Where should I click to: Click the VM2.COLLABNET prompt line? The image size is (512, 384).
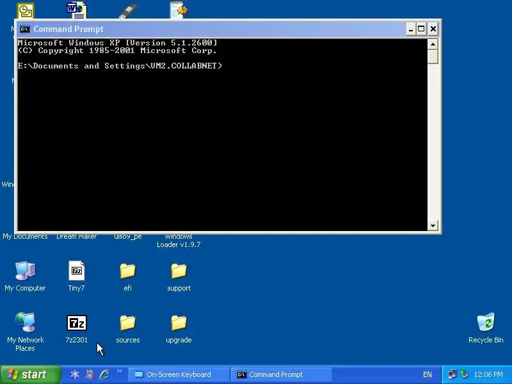click(x=120, y=66)
